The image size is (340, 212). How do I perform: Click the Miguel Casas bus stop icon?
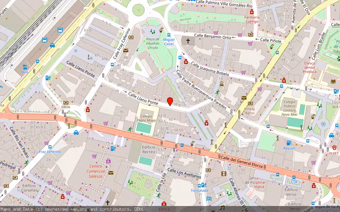pos(169,35)
